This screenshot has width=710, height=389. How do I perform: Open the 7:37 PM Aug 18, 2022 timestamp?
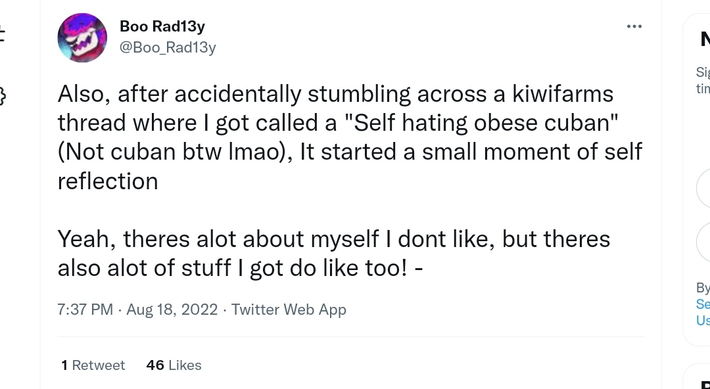coord(137,309)
